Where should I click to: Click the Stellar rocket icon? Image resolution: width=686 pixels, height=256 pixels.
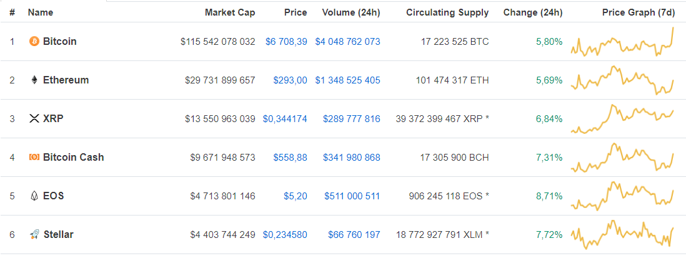pos(34,235)
